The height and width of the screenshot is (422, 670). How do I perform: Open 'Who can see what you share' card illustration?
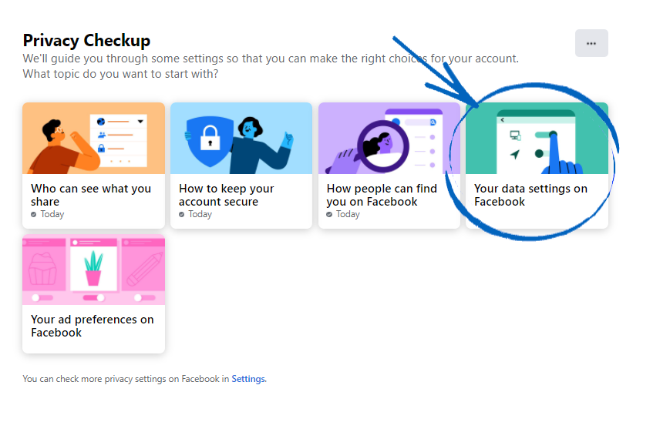click(x=93, y=139)
